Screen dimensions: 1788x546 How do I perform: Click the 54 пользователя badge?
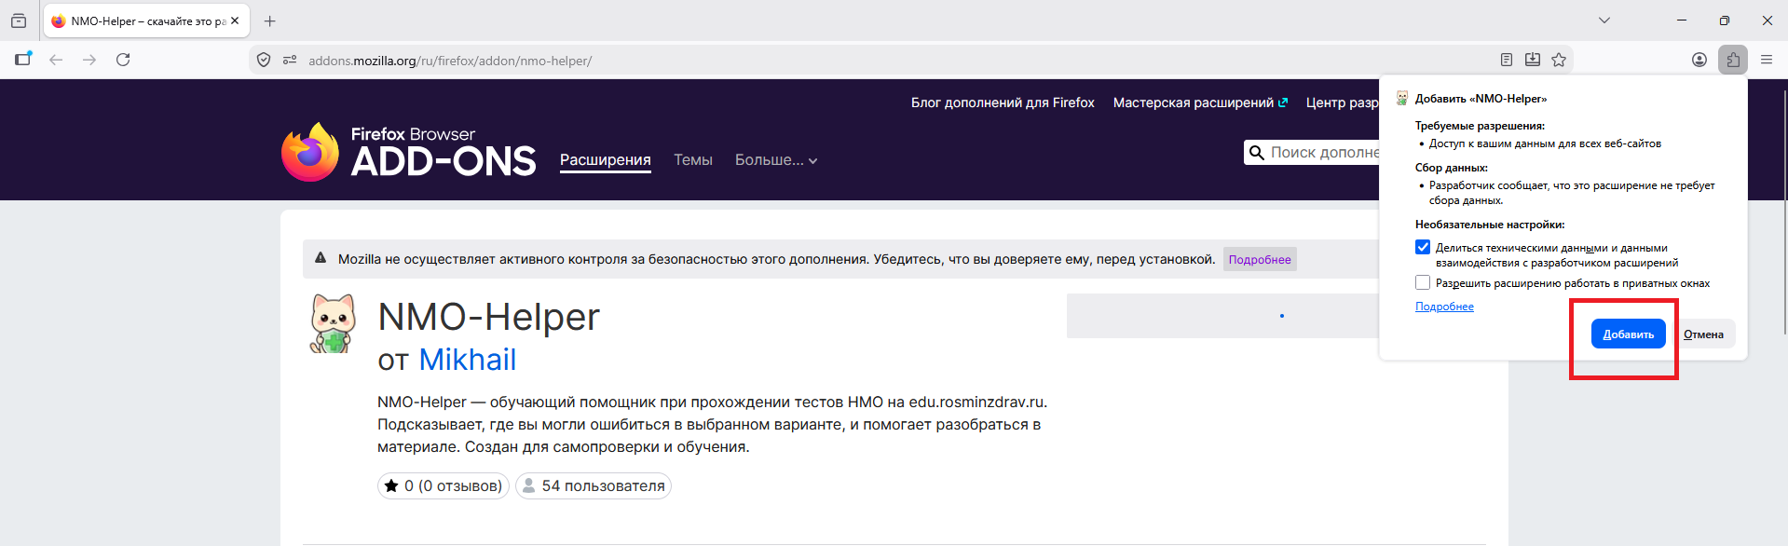pos(594,485)
